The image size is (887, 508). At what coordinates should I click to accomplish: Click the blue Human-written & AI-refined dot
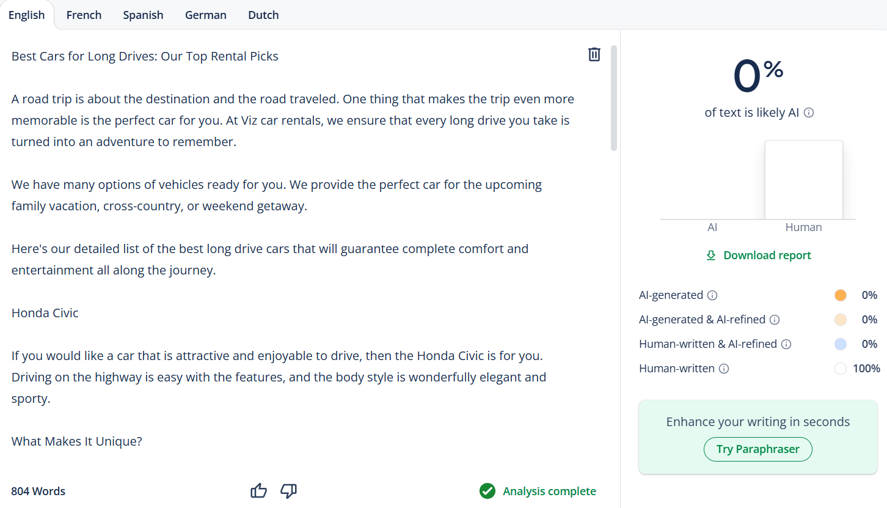pyautogui.click(x=841, y=344)
